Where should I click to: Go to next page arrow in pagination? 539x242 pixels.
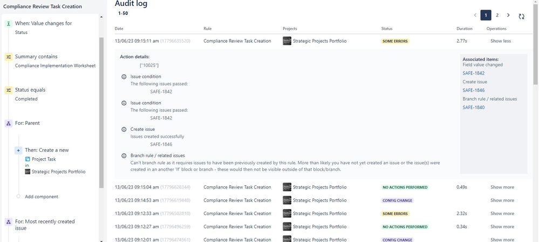(x=508, y=15)
